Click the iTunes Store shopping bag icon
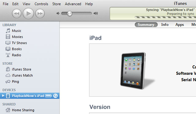Viewport: 196px width, 114px height. [8, 69]
